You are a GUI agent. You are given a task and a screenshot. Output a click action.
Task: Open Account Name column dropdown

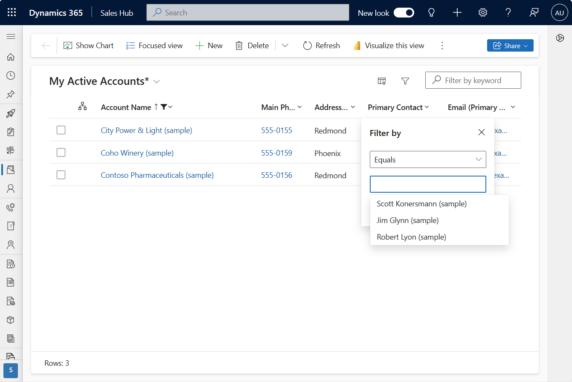pyautogui.click(x=171, y=107)
